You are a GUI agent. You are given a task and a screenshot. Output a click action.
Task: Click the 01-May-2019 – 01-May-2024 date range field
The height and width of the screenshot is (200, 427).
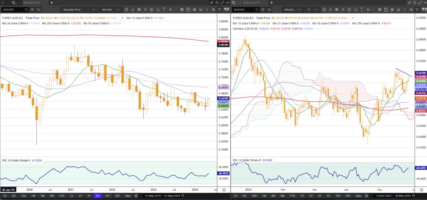[x=165, y=196]
